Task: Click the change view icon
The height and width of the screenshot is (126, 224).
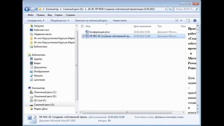Action: coord(177,21)
